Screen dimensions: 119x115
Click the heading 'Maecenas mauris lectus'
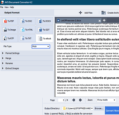(x=88, y=79)
